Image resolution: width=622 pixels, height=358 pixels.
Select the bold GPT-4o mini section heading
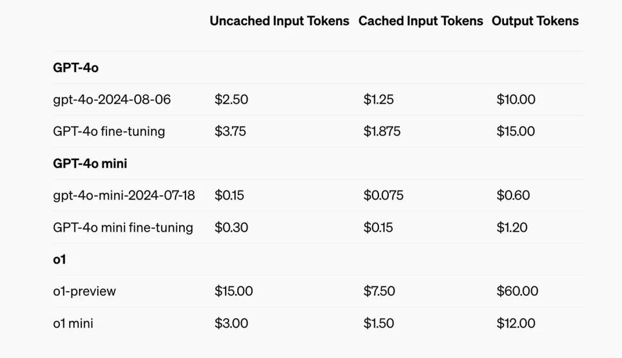click(90, 164)
